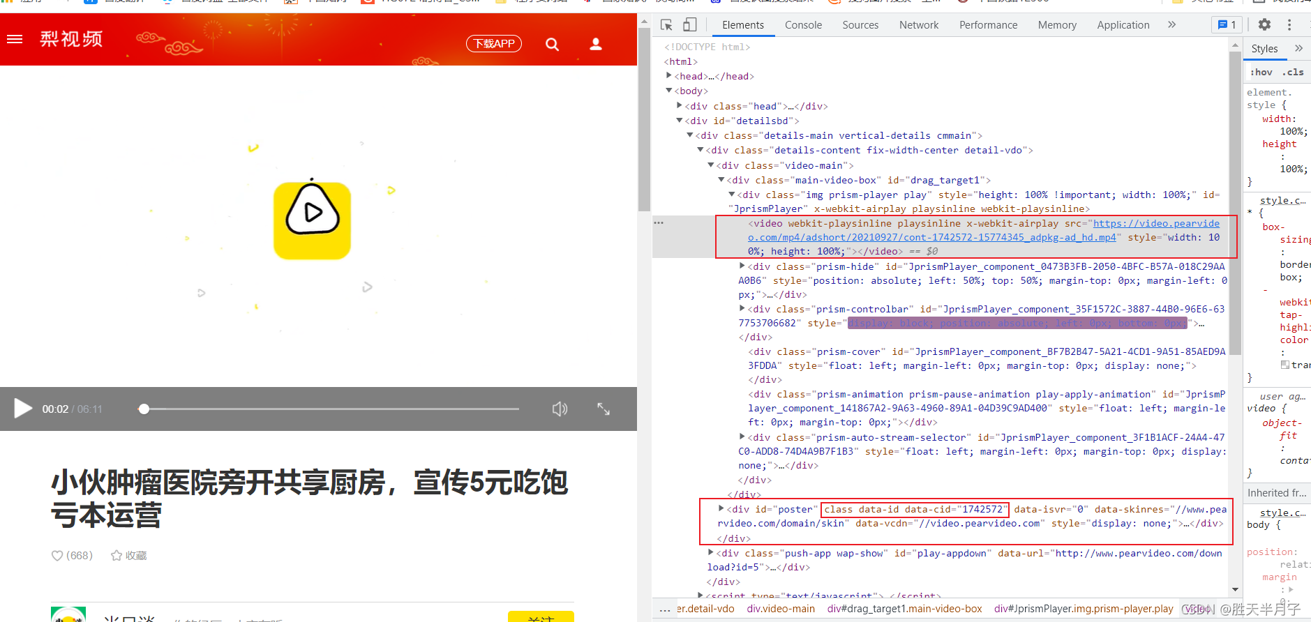Open the DevTools three-dot customize menu
Screen dimensions: 1311x622
1289,25
